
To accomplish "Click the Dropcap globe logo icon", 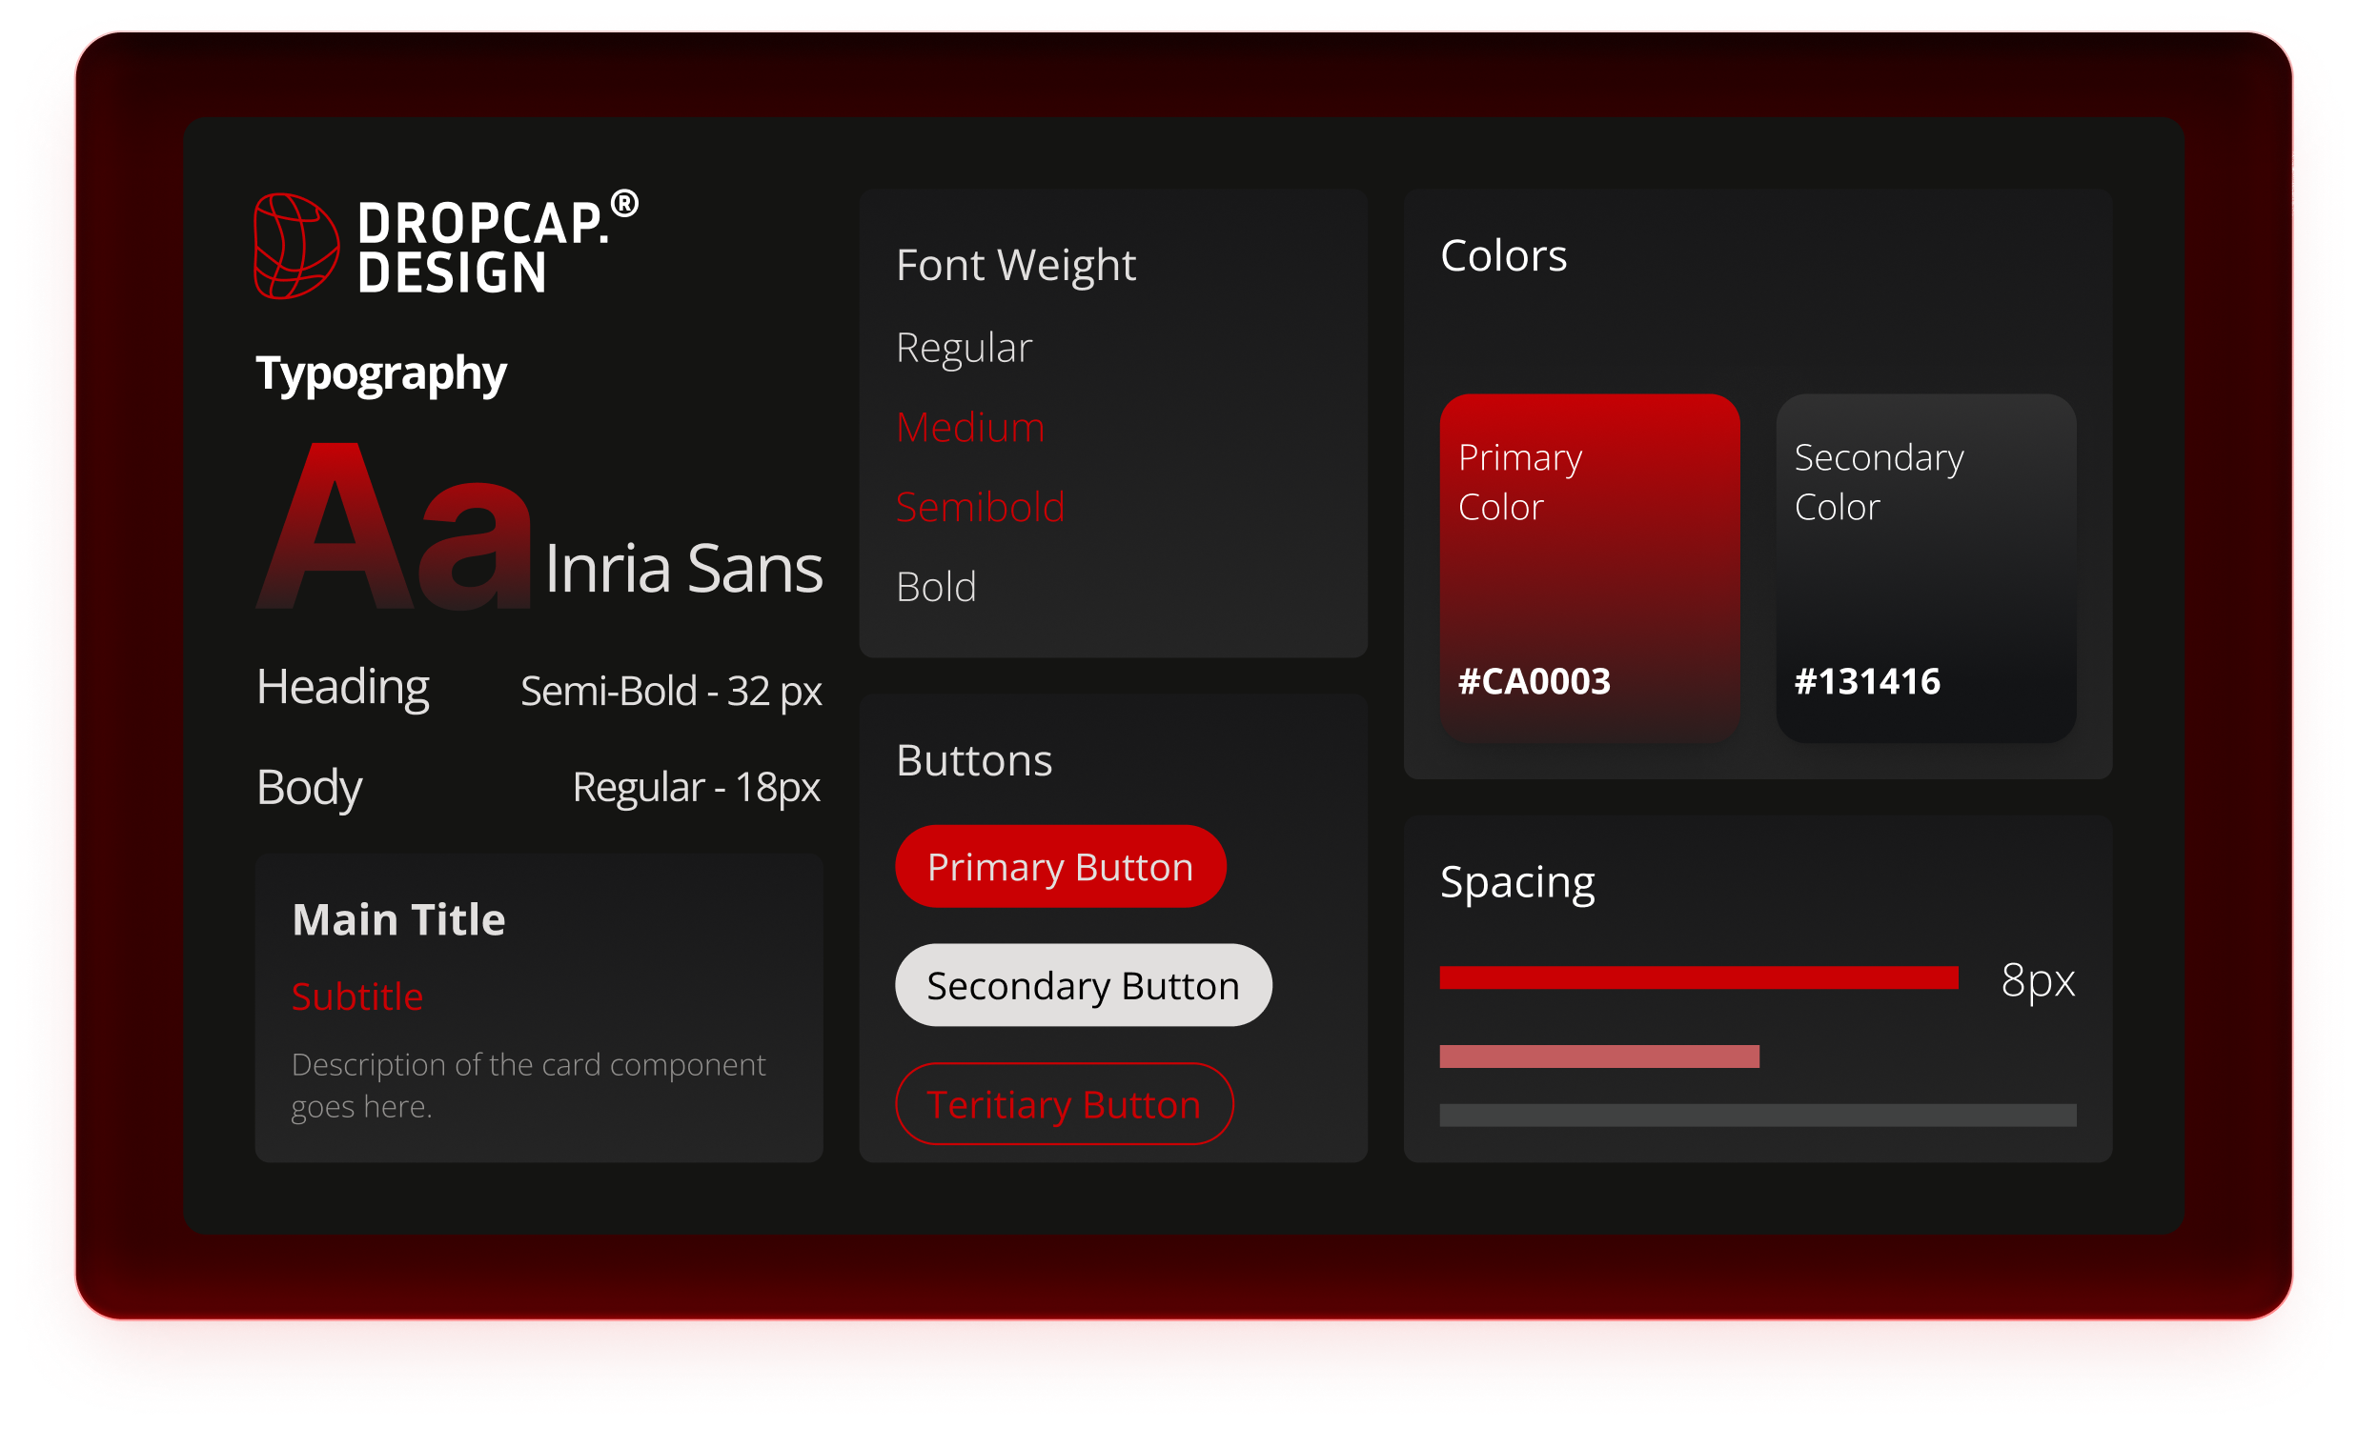I will coord(295,246).
